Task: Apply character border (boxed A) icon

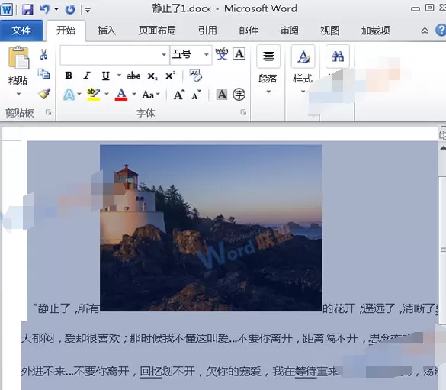Action: [239, 53]
